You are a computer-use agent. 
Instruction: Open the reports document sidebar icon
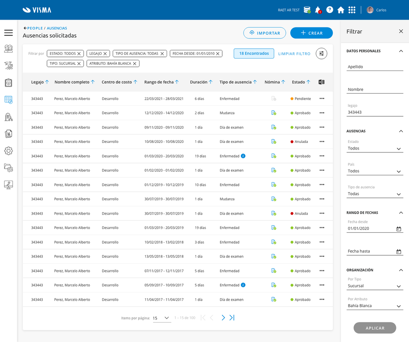(8, 134)
